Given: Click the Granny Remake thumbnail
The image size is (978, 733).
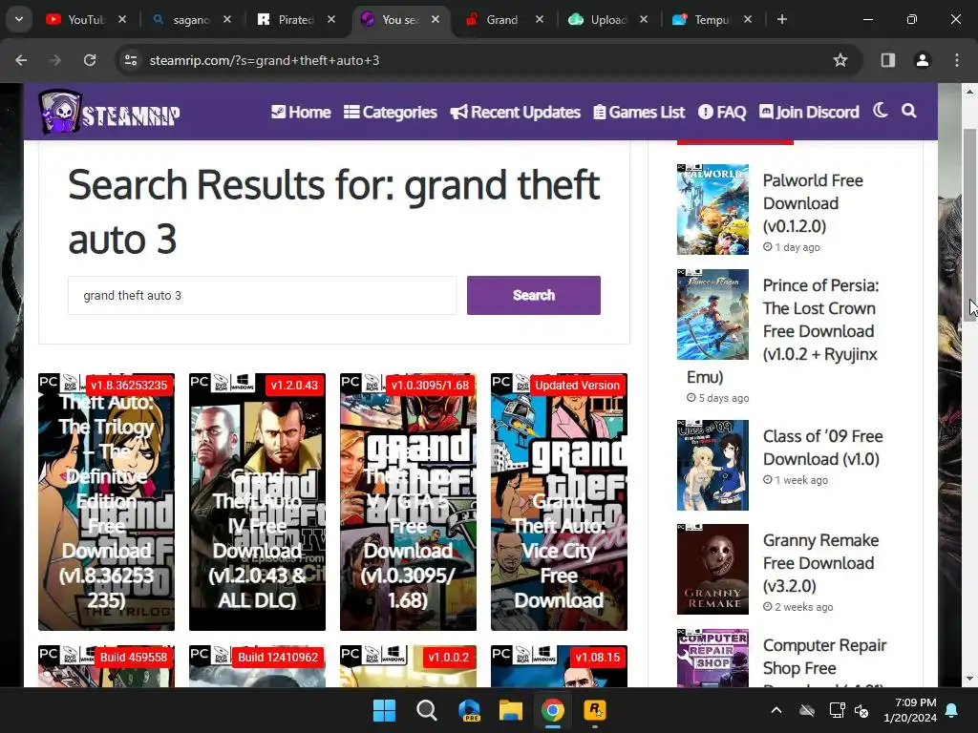Looking at the screenshot, I should coord(712,569).
